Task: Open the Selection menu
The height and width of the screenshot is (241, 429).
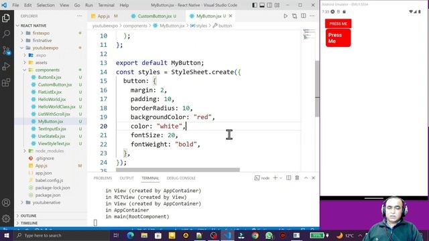Action: [46, 5]
